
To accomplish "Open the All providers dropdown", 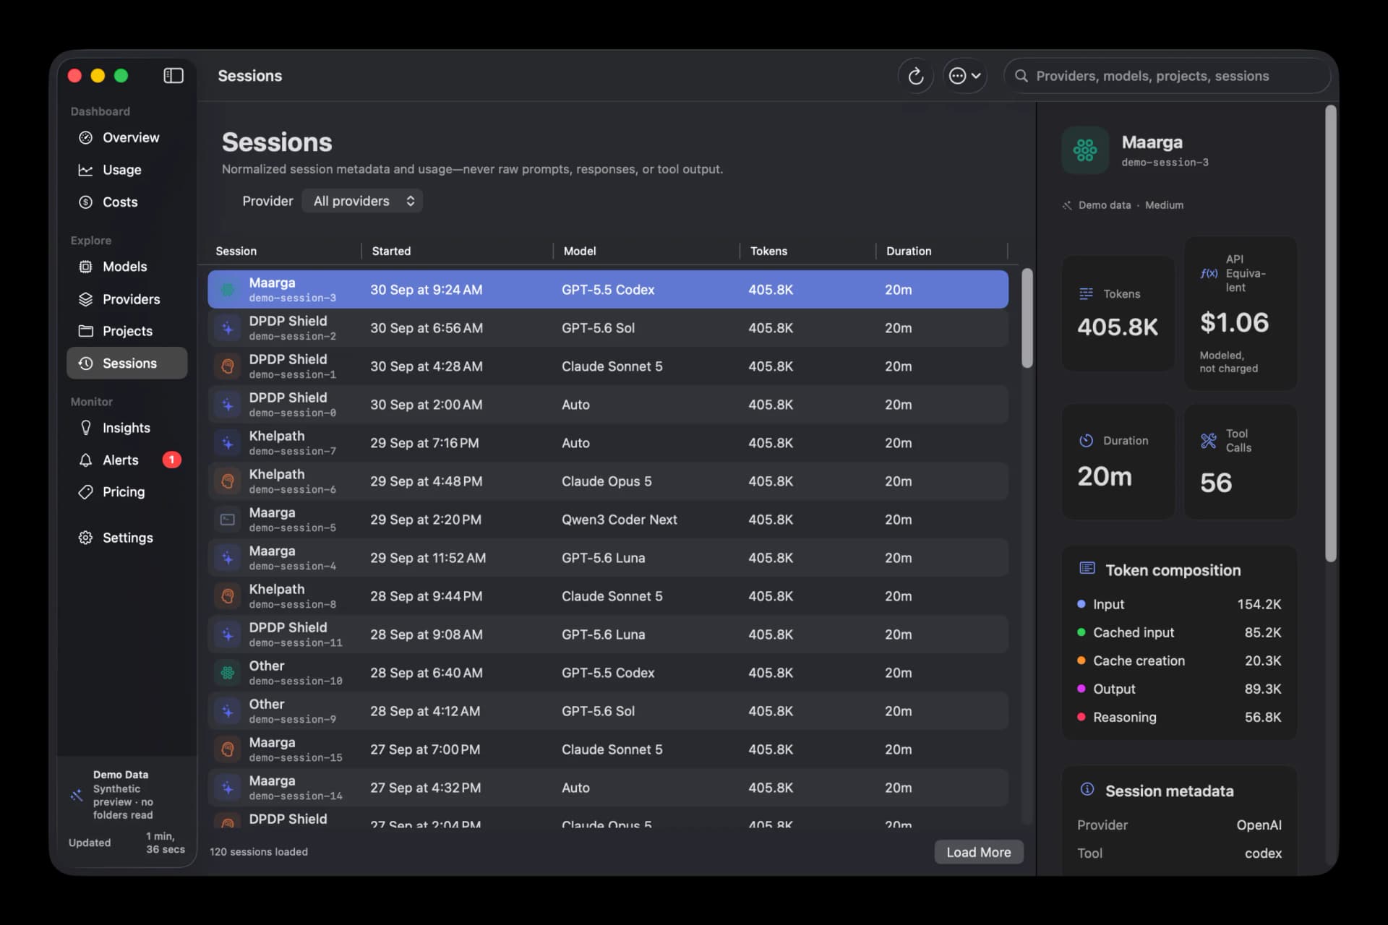I will (x=362, y=201).
